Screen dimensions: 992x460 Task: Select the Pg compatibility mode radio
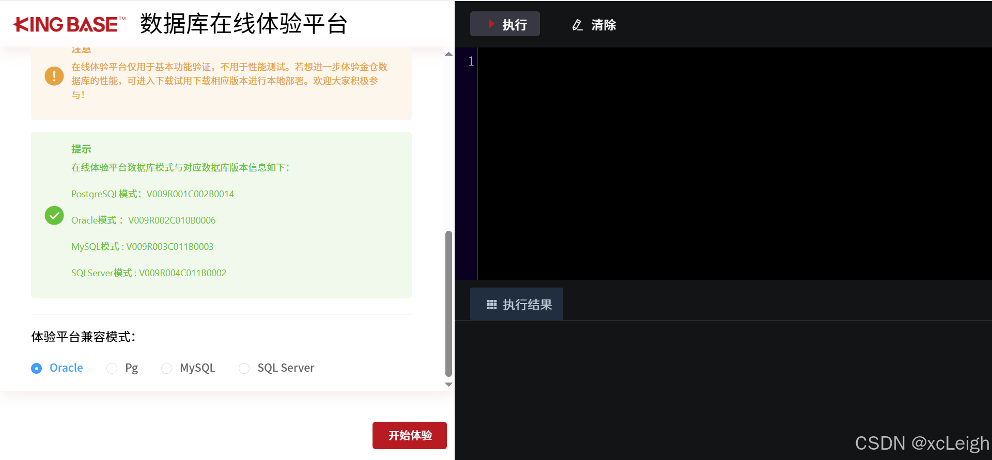point(112,368)
